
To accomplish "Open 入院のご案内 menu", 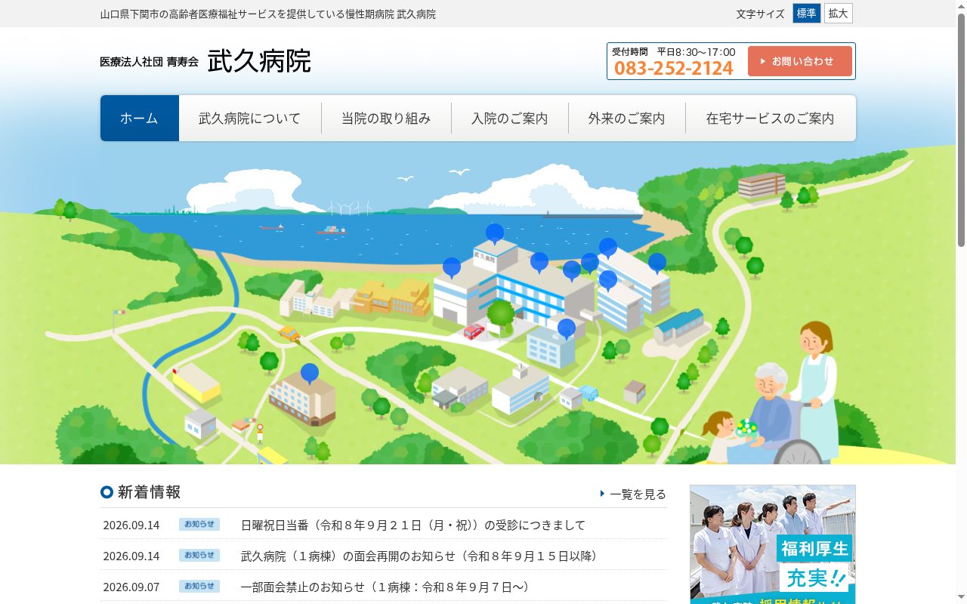I will coord(510,118).
